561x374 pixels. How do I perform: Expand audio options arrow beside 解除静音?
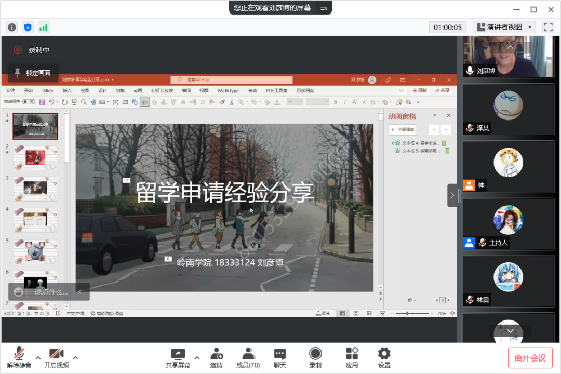coord(38,357)
